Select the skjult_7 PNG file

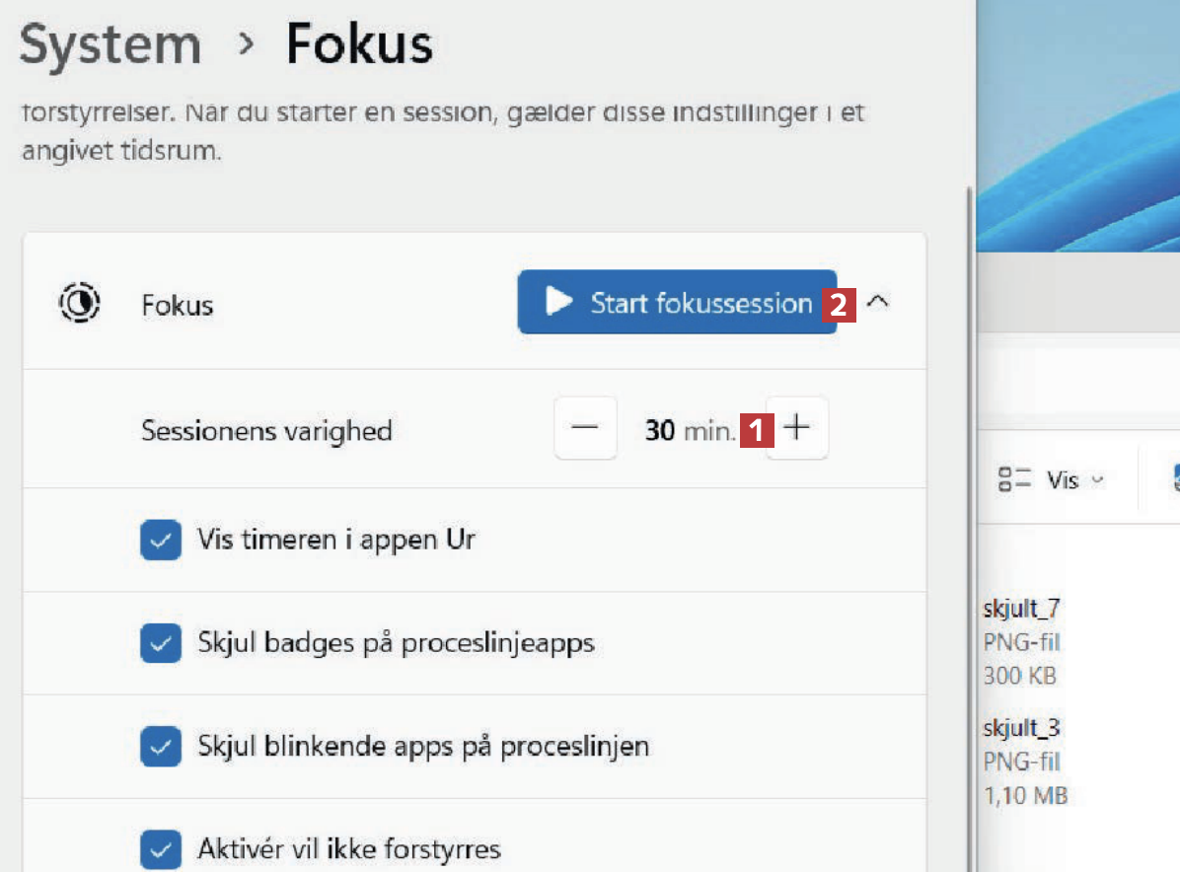[1021, 609]
